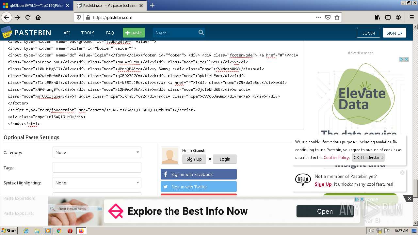Click the Login button near Hello Guest
The width and height of the screenshot is (418, 235).
pyautogui.click(x=225, y=159)
